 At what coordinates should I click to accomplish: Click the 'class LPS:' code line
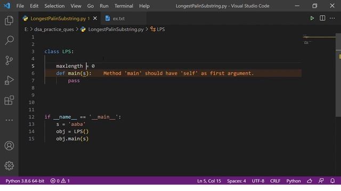click(x=59, y=51)
